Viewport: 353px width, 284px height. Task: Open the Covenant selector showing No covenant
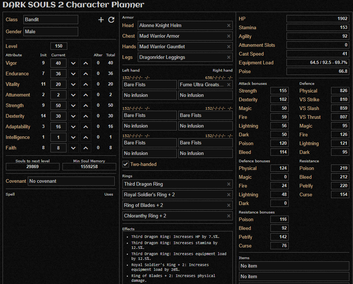pyautogui.click(x=71, y=181)
